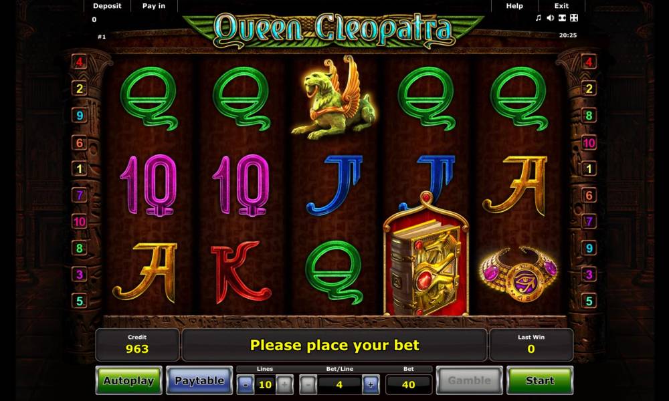Click the red K symbol
Viewport: 669px width, 401px height.
241,271
